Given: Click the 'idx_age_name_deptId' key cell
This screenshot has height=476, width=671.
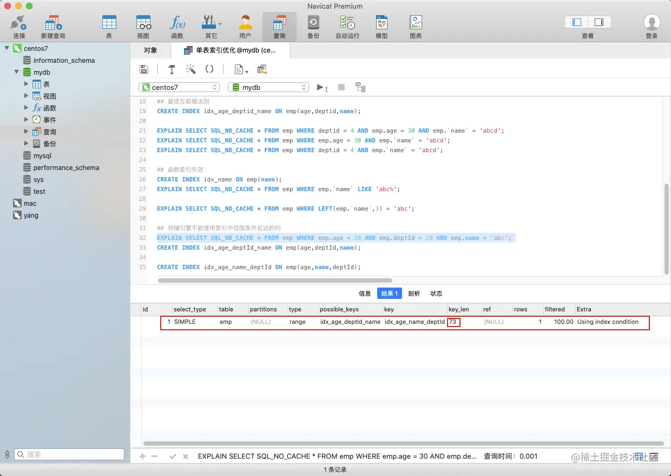Looking at the screenshot, I should point(415,322).
